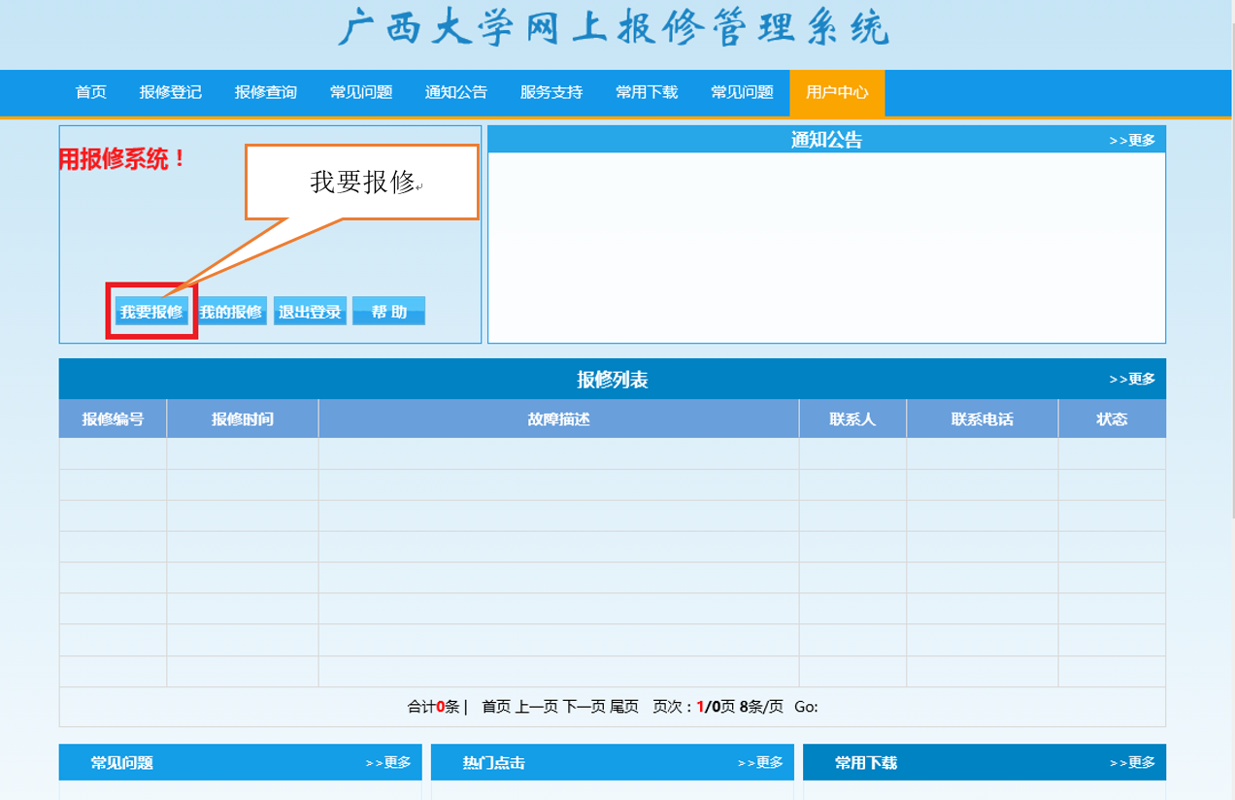Jump to 尾页 in the pagination
1235x800 pixels.
624,707
